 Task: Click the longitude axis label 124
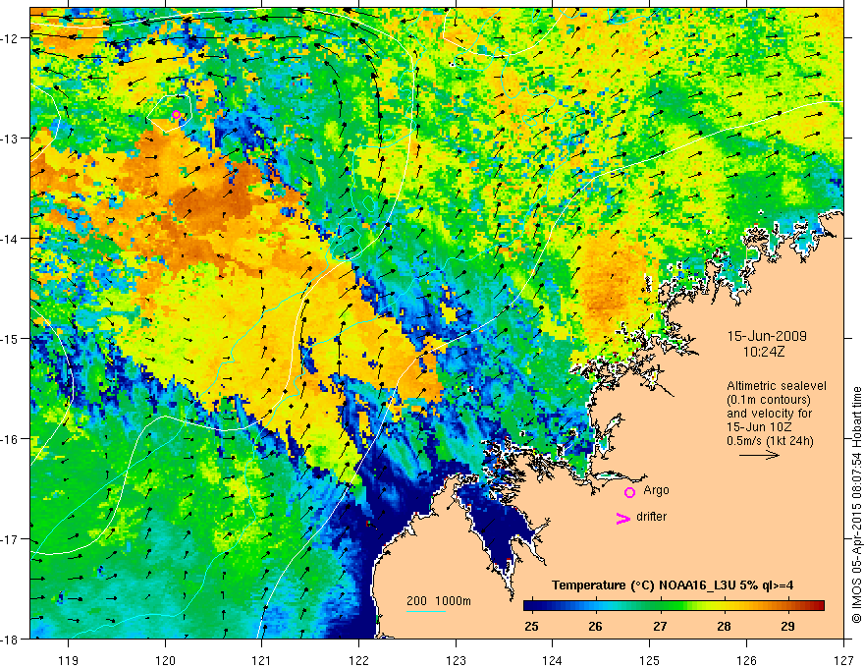[x=553, y=660]
